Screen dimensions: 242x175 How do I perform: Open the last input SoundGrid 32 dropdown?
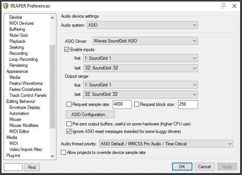pyautogui.click(x=141, y=68)
